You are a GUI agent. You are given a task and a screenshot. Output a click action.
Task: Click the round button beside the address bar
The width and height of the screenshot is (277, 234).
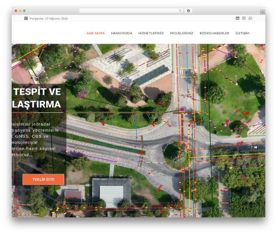tap(188, 11)
